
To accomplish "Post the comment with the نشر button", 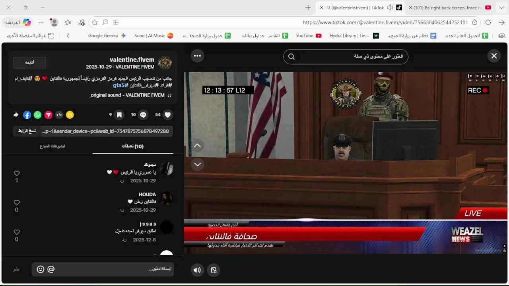I will [16, 269].
